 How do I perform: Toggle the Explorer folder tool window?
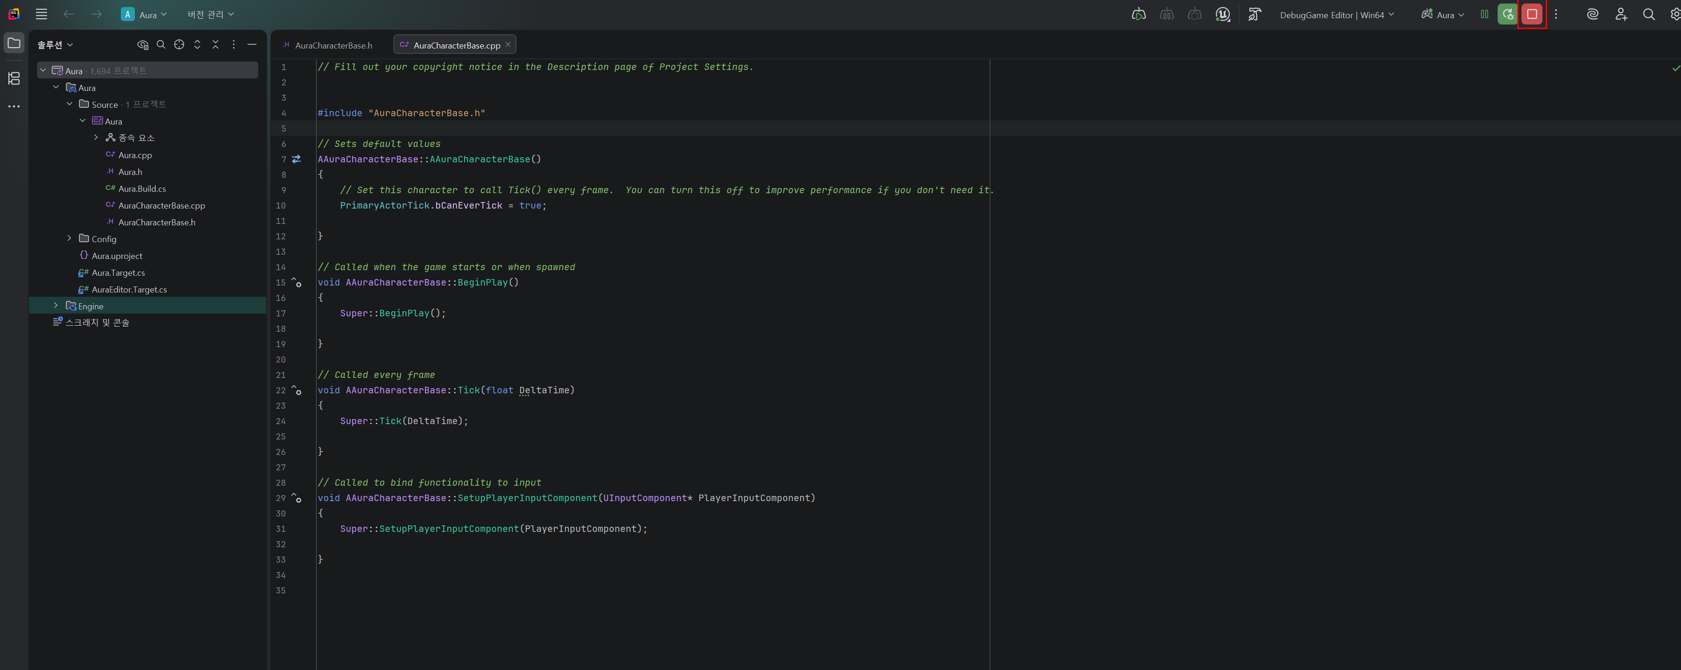tap(14, 44)
